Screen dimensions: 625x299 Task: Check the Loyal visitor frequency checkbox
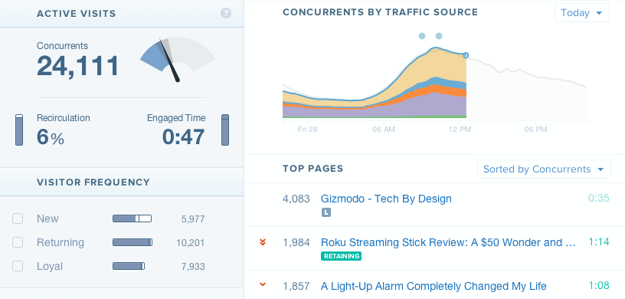[x=18, y=266]
